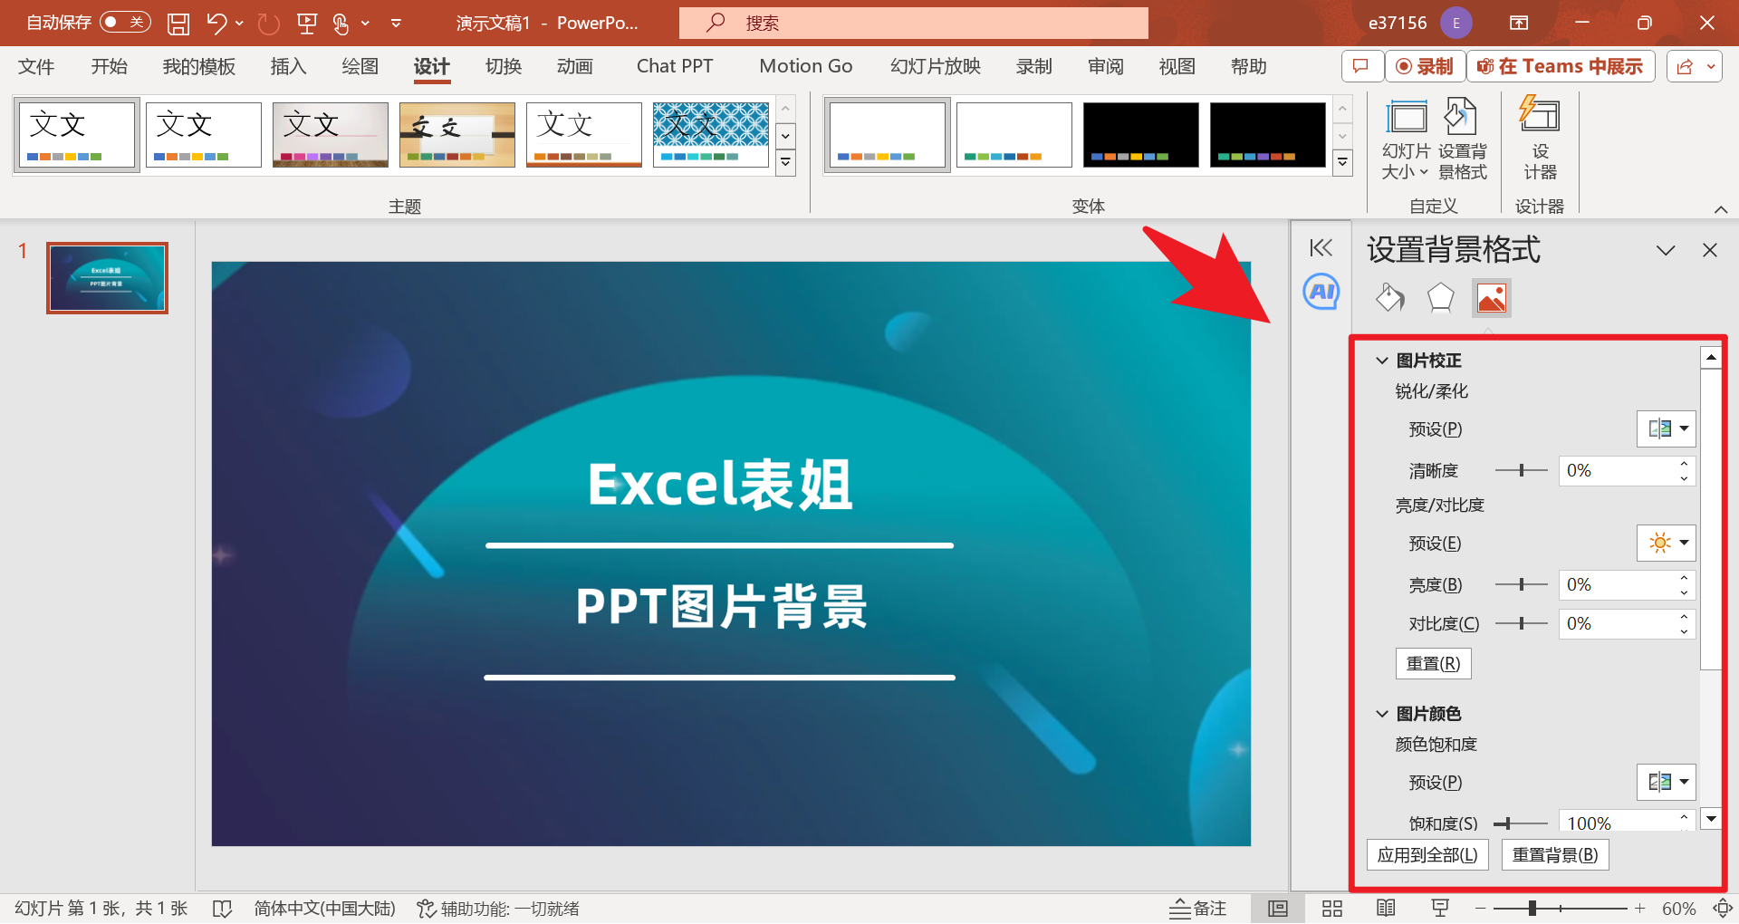Adjust the 对比度(C) slider

click(x=1521, y=623)
